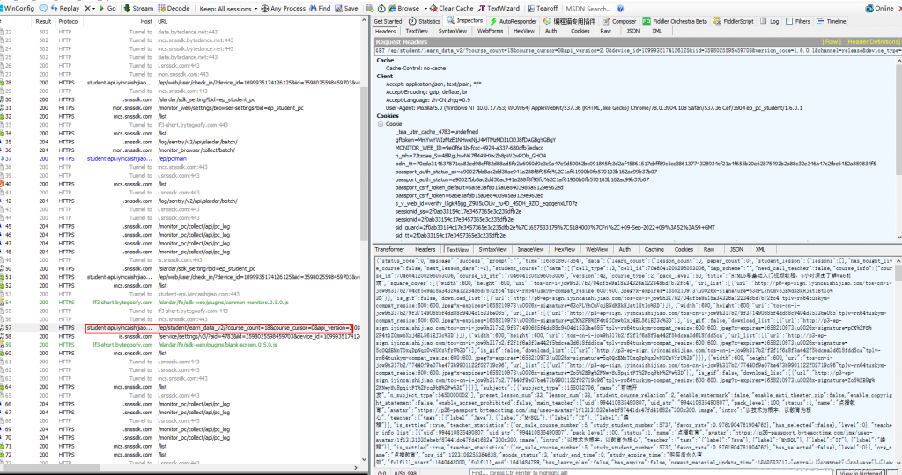Select request Raw inspector tab
902x475 pixels.
pyautogui.click(x=606, y=31)
